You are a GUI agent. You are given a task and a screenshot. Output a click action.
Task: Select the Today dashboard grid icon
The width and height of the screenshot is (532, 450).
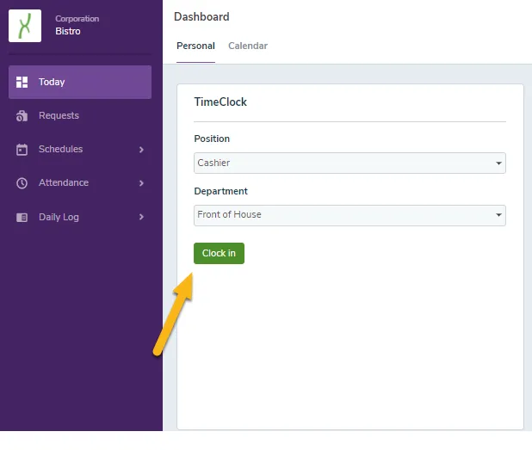22,82
